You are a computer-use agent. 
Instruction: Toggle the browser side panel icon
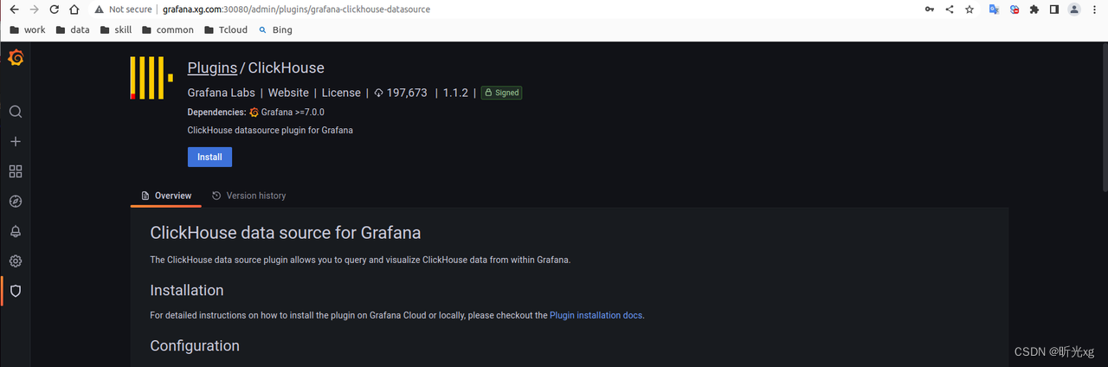(x=1054, y=10)
